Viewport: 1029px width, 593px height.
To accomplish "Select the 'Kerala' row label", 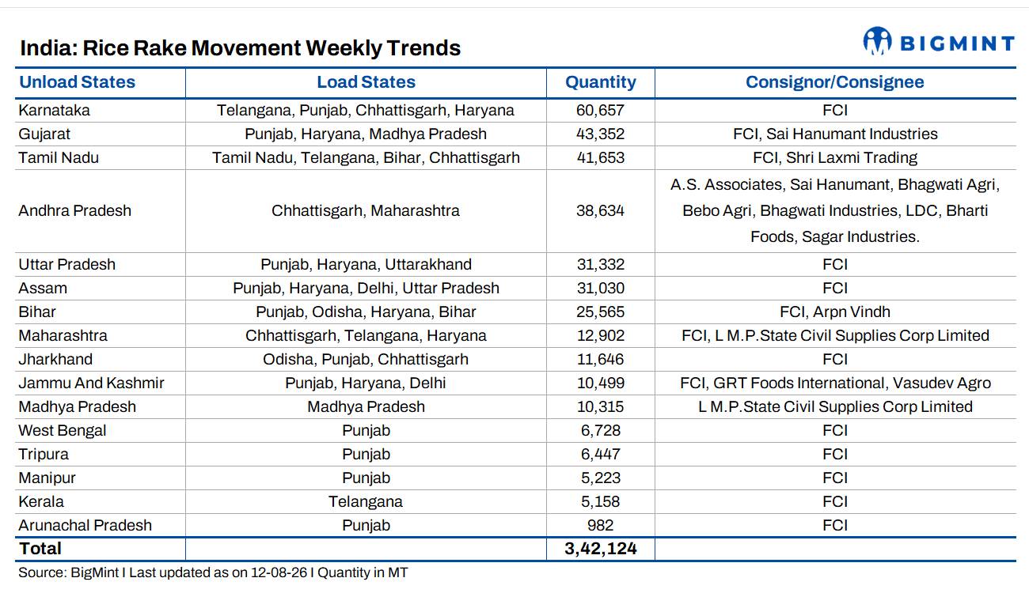I will pos(41,501).
